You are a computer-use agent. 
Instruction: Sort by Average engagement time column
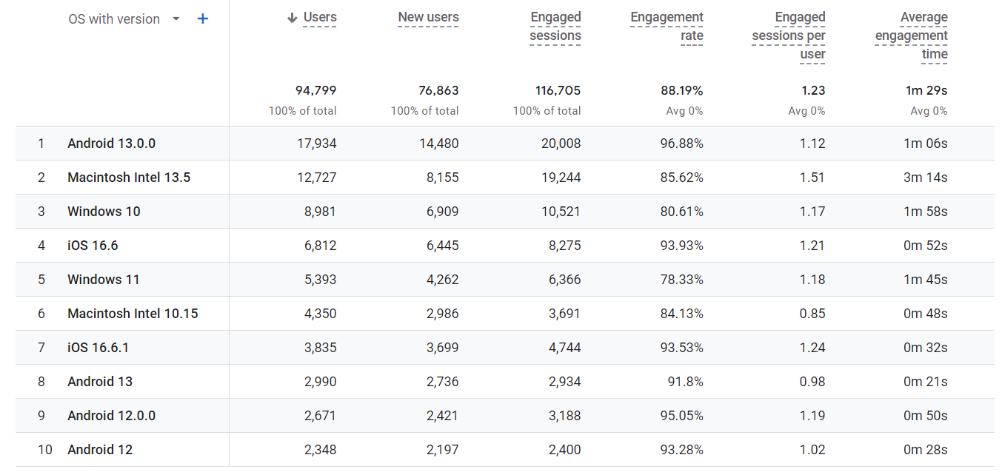click(x=911, y=36)
